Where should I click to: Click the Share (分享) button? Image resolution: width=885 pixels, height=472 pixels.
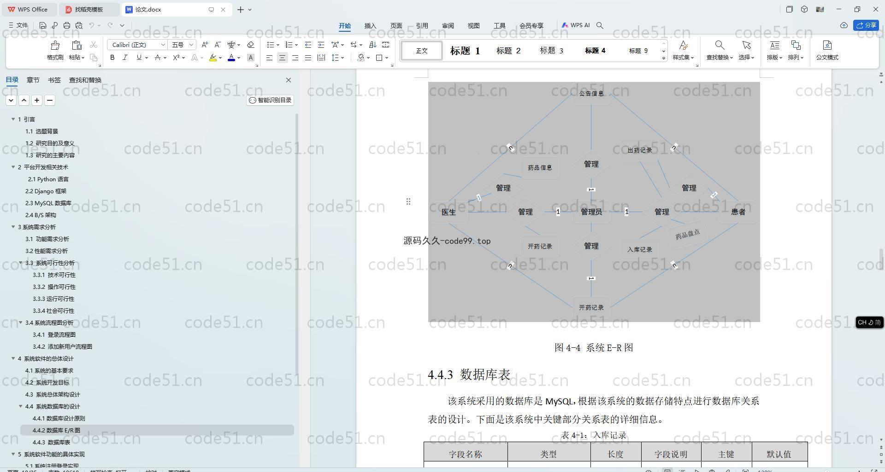tap(866, 25)
